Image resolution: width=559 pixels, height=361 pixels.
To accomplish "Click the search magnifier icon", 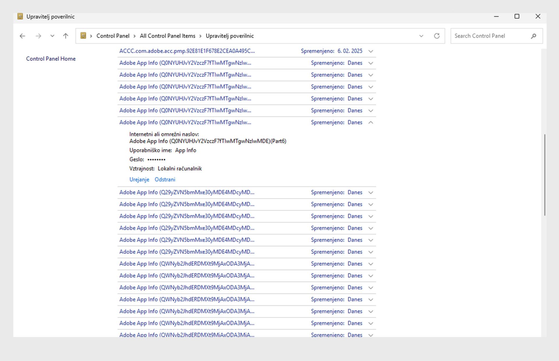I will tap(533, 36).
